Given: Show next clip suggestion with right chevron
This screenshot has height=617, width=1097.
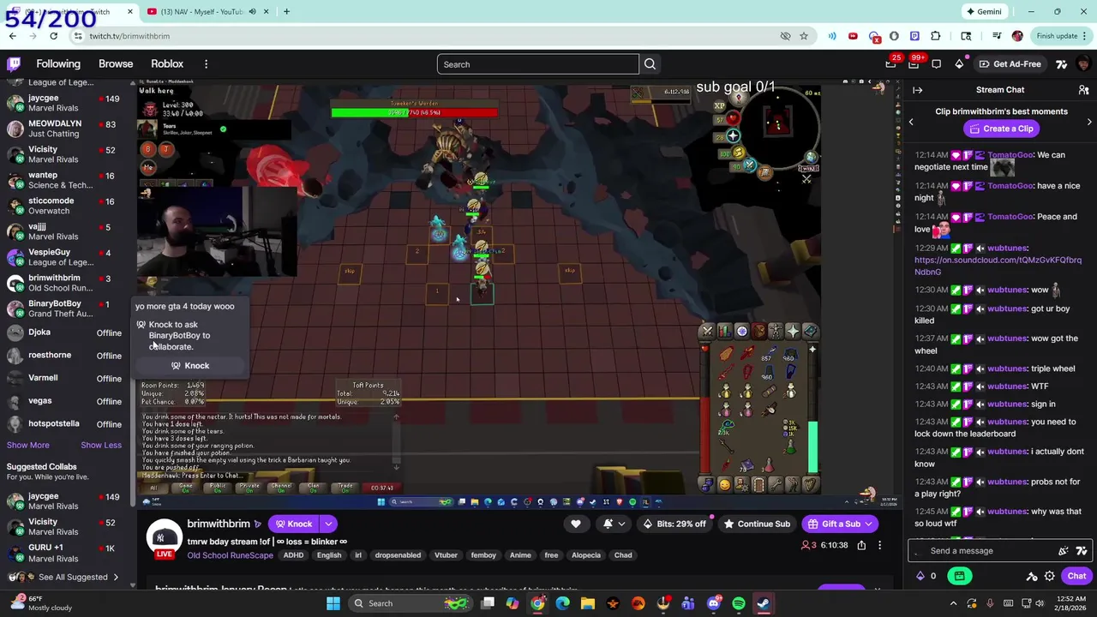Looking at the screenshot, I should coord(1089,123).
